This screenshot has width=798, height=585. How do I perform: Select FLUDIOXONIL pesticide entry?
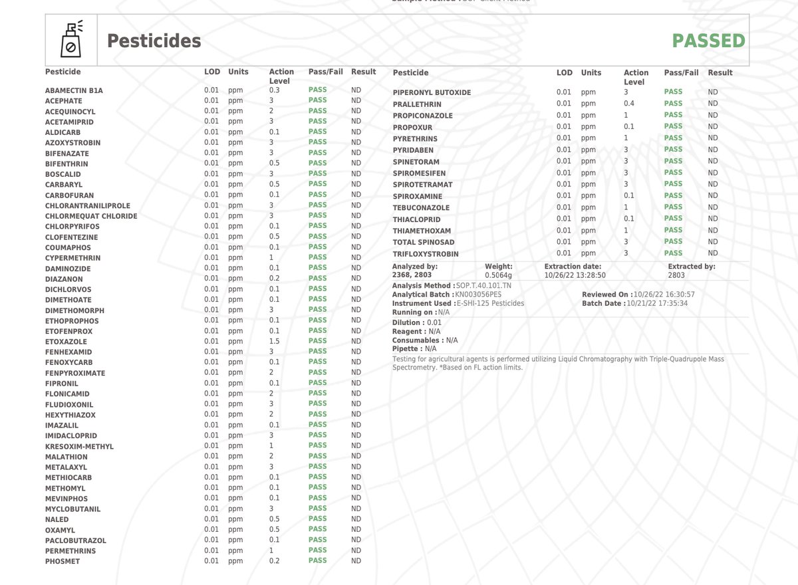69,404
